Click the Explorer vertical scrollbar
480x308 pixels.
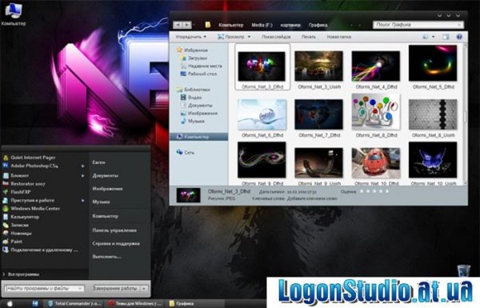[465, 116]
